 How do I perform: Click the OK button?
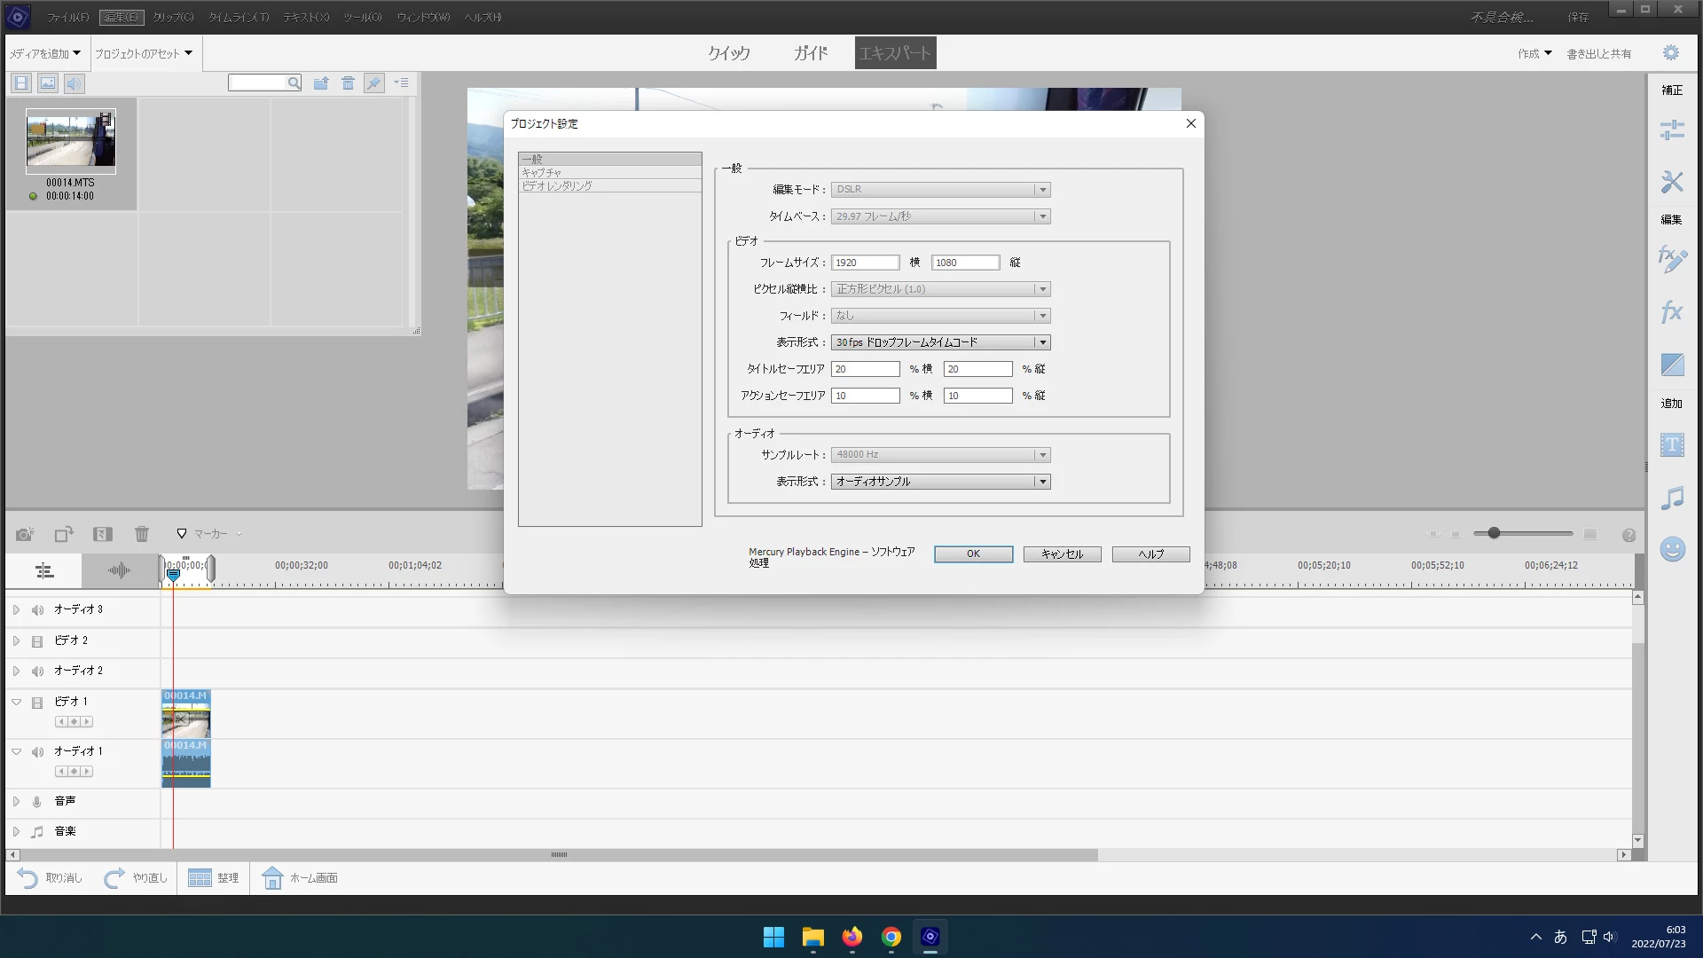(973, 554)
